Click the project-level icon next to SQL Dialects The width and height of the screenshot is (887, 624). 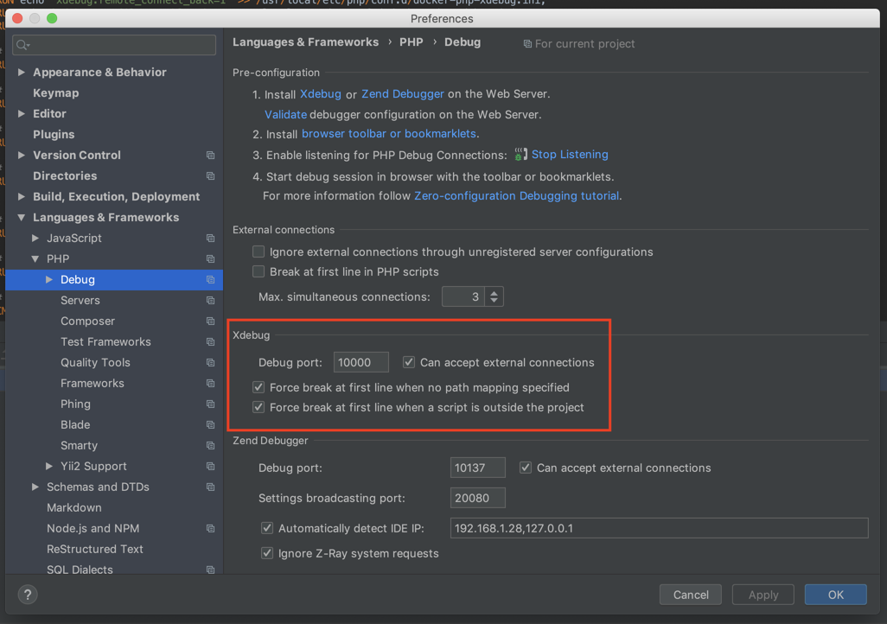point(210,570)
